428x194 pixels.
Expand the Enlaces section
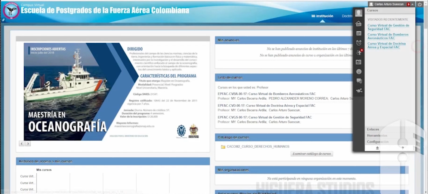(373, 129)
